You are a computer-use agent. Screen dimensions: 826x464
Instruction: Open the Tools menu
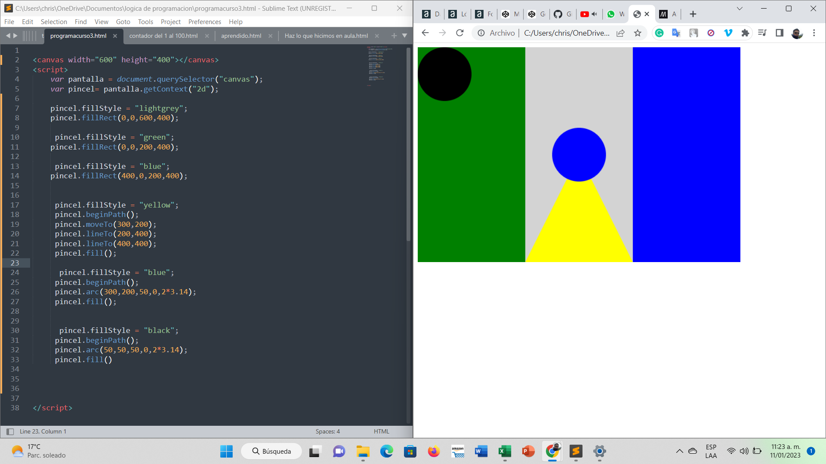point(145,22)
